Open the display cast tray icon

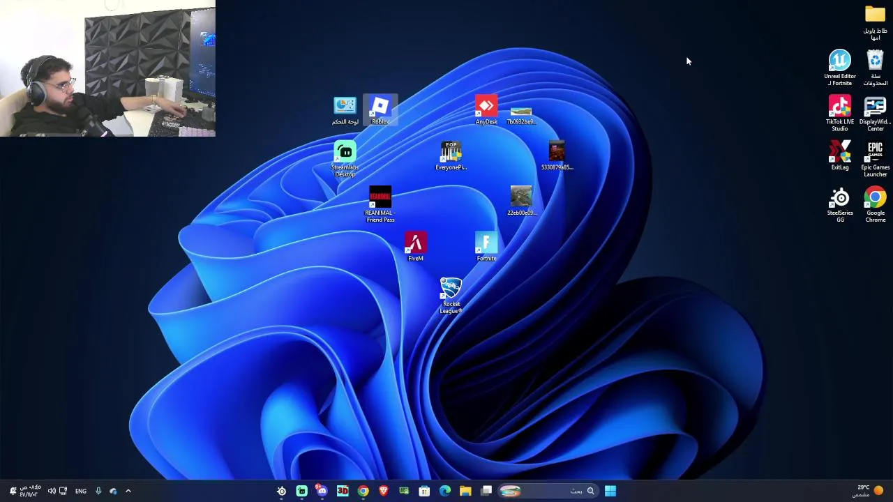(63, 491)
